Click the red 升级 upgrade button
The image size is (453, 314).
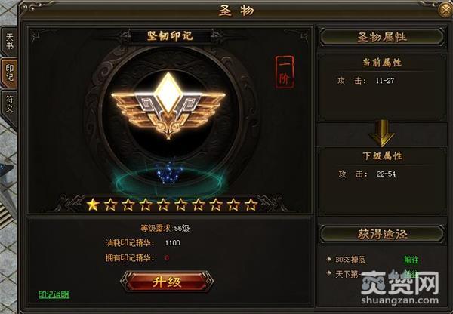[x=167, y=281]
